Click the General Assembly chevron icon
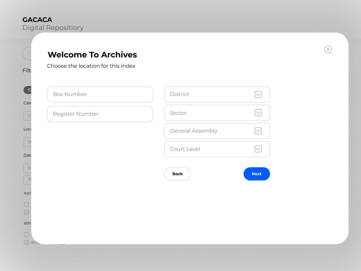Image resolution: width=361 pixels, height=271 pixels. (x=258, y=131)
